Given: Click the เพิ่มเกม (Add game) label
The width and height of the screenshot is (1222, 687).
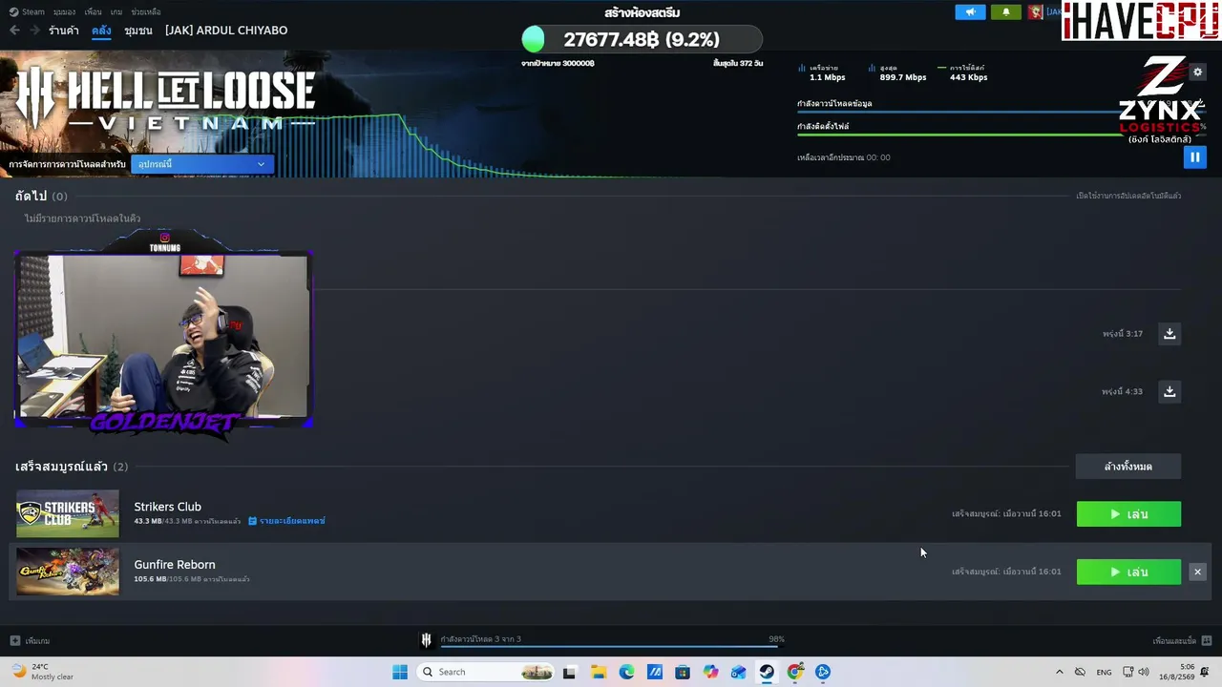Looking at the screenshot, I should [x=38, y=641].
